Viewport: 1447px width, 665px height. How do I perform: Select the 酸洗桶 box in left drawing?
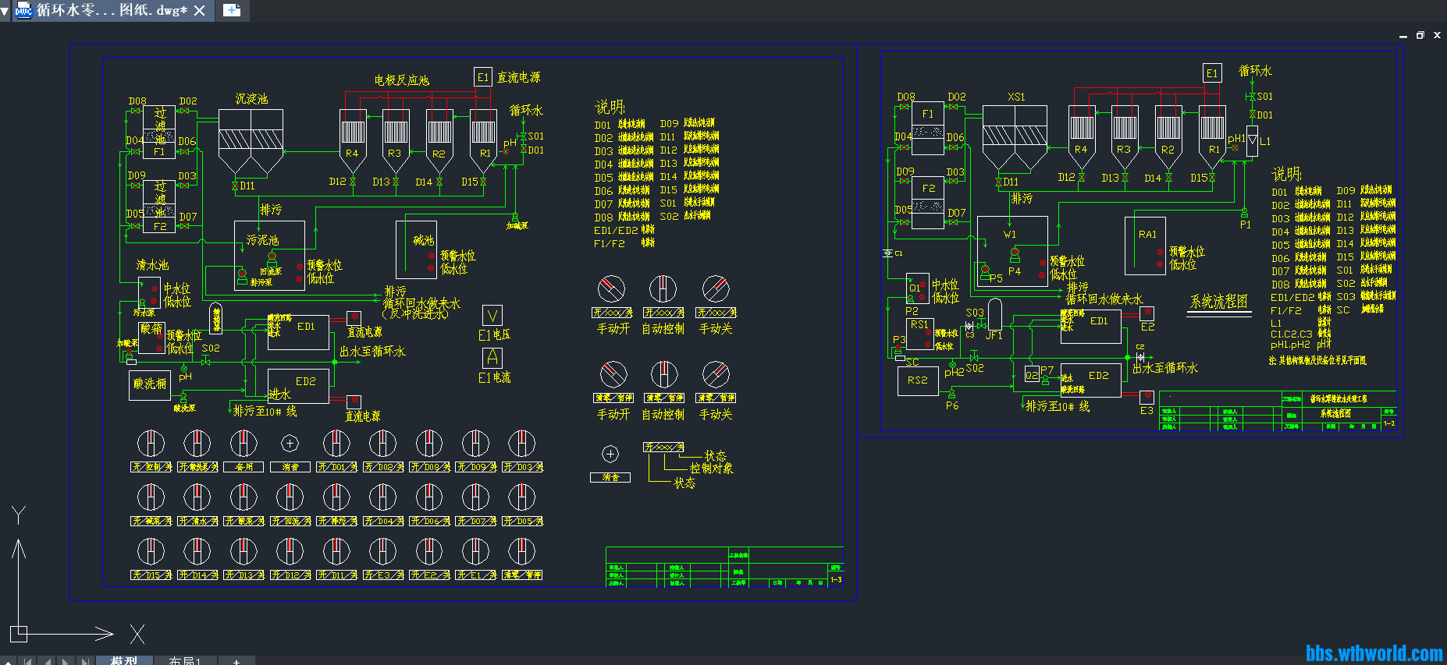[150, 384]
